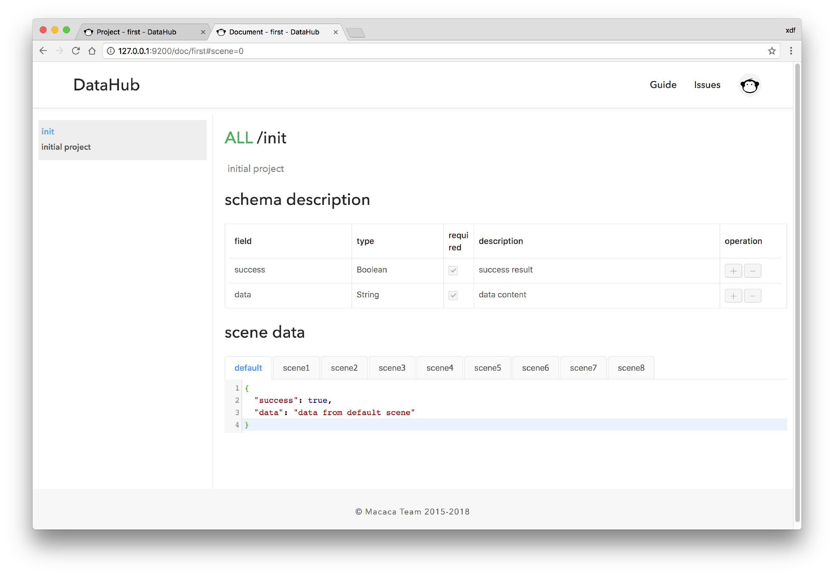834x576 pixels.
Task: Go to browser home icon
Action: pyautogui.click(x=92, y=51)
